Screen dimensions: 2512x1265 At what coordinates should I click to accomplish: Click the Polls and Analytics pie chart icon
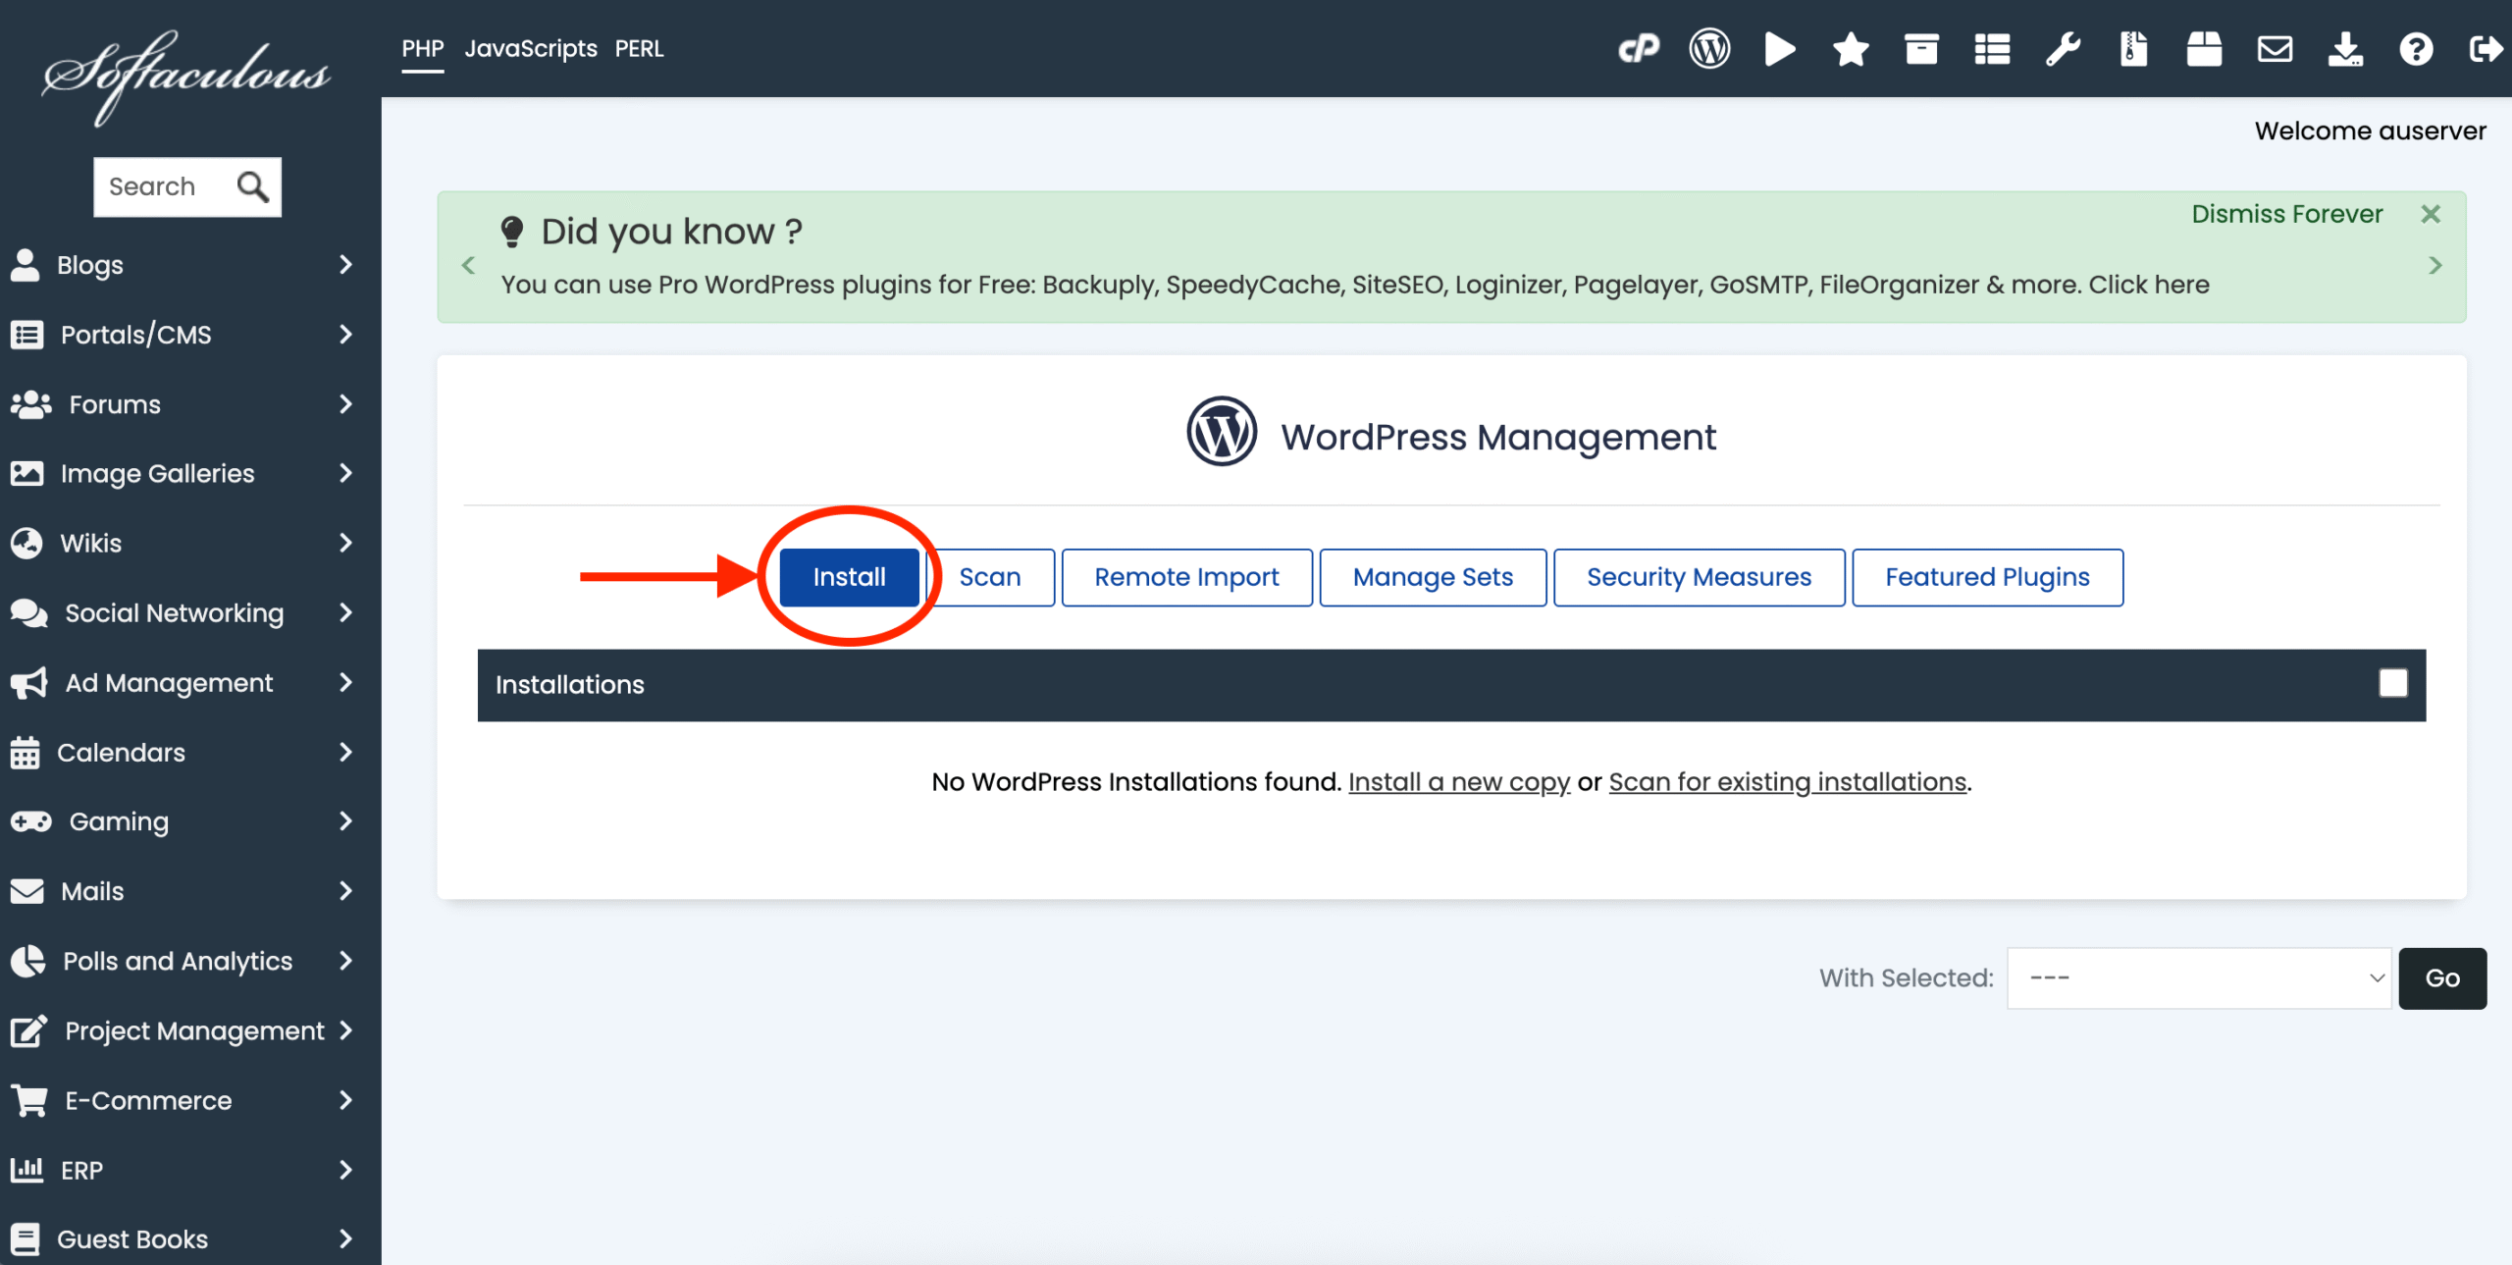(27, 961)
